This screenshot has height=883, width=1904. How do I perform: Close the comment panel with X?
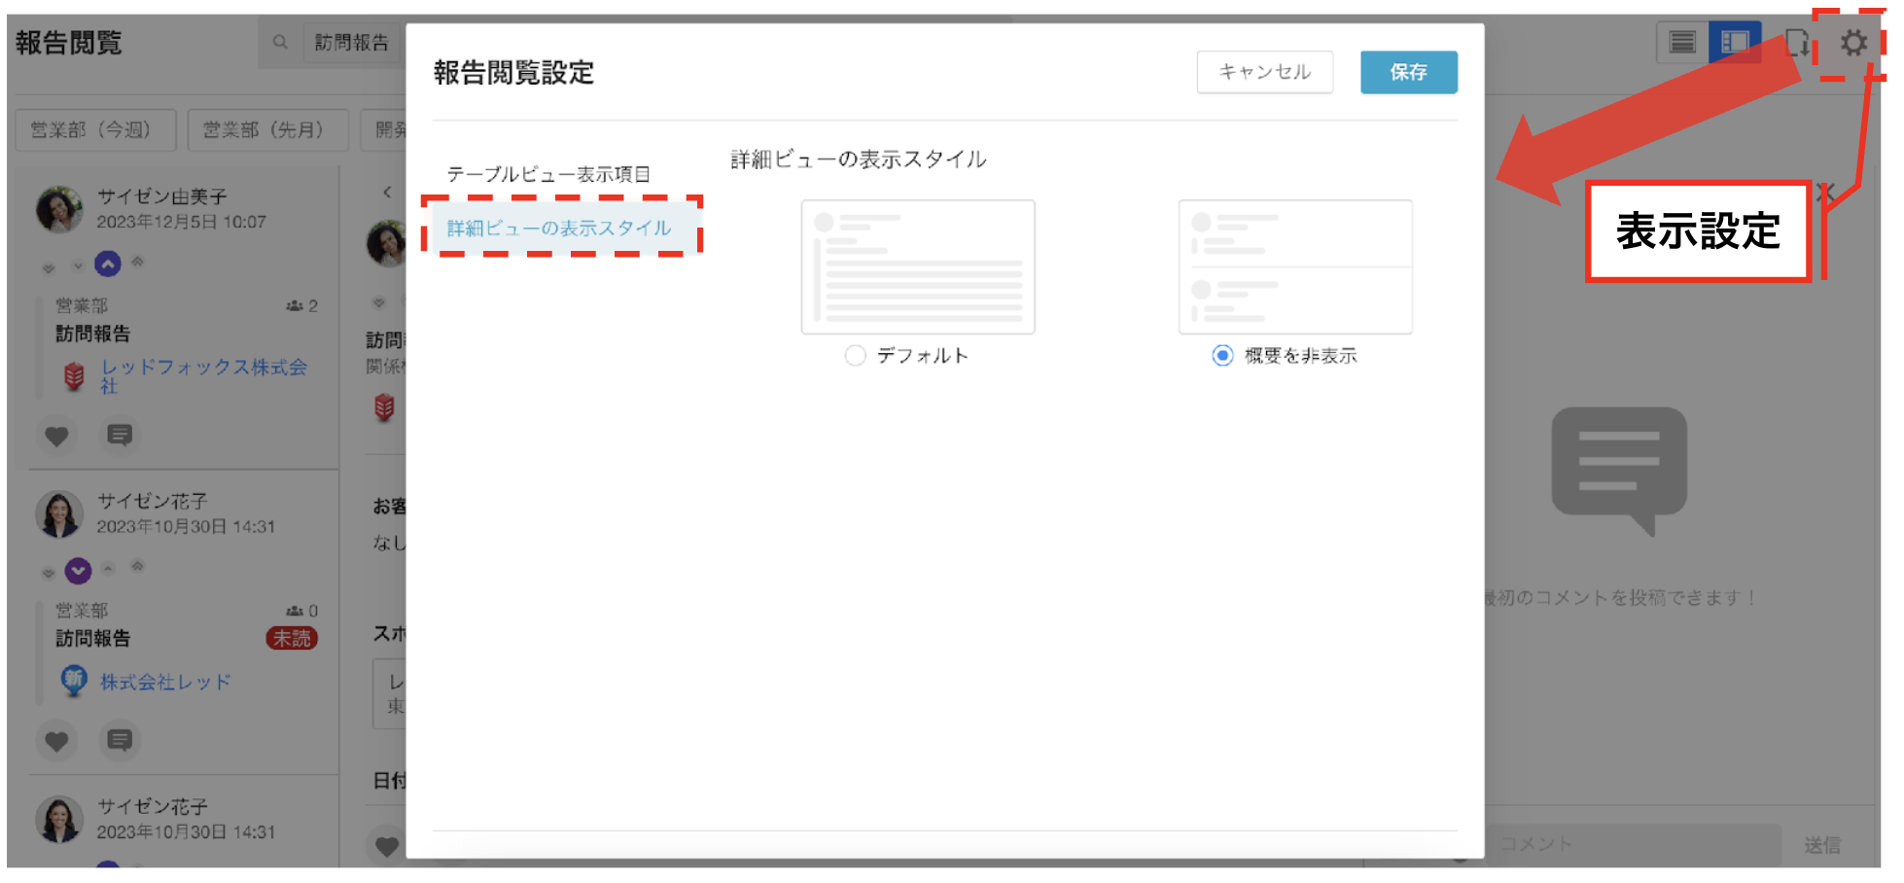(1825, 193)
